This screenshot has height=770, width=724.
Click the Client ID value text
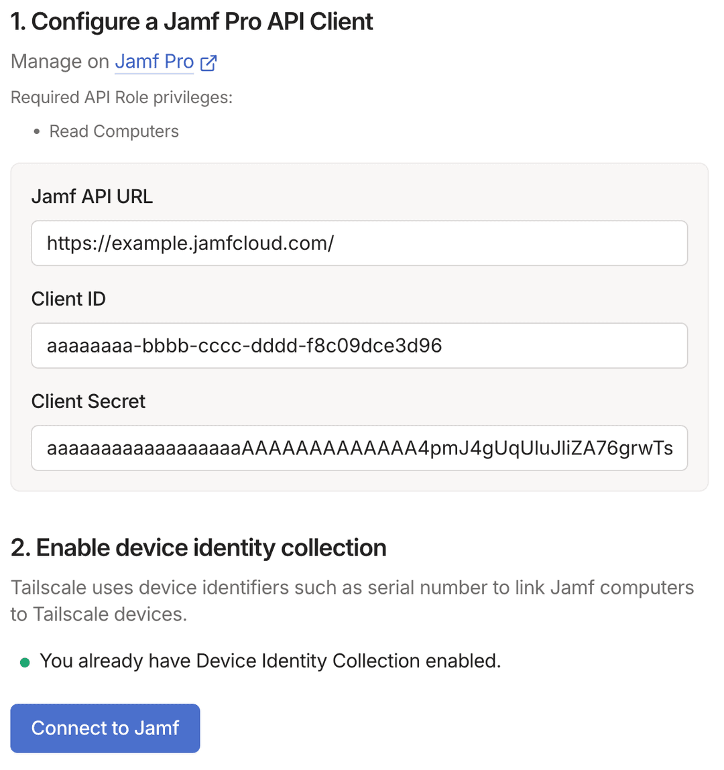pos(243,346)
